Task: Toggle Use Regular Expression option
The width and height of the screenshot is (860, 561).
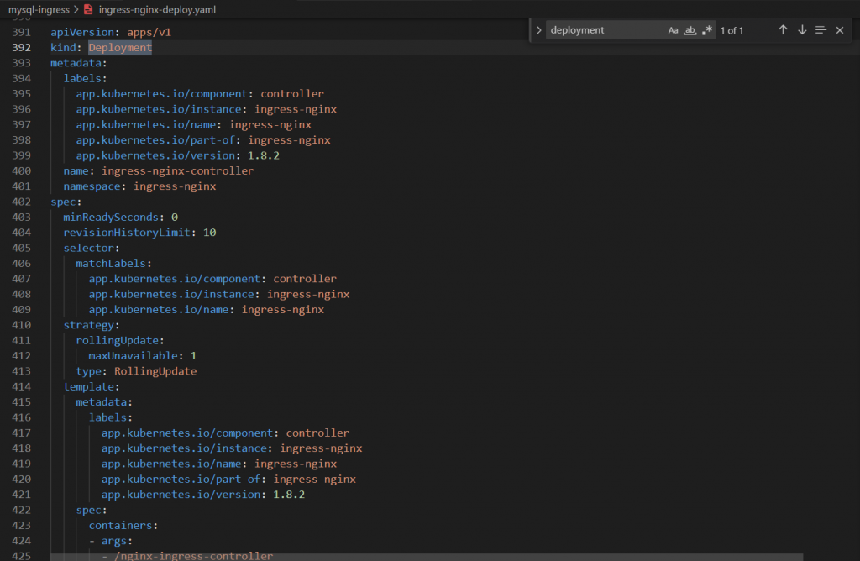Action: point(707,30)
